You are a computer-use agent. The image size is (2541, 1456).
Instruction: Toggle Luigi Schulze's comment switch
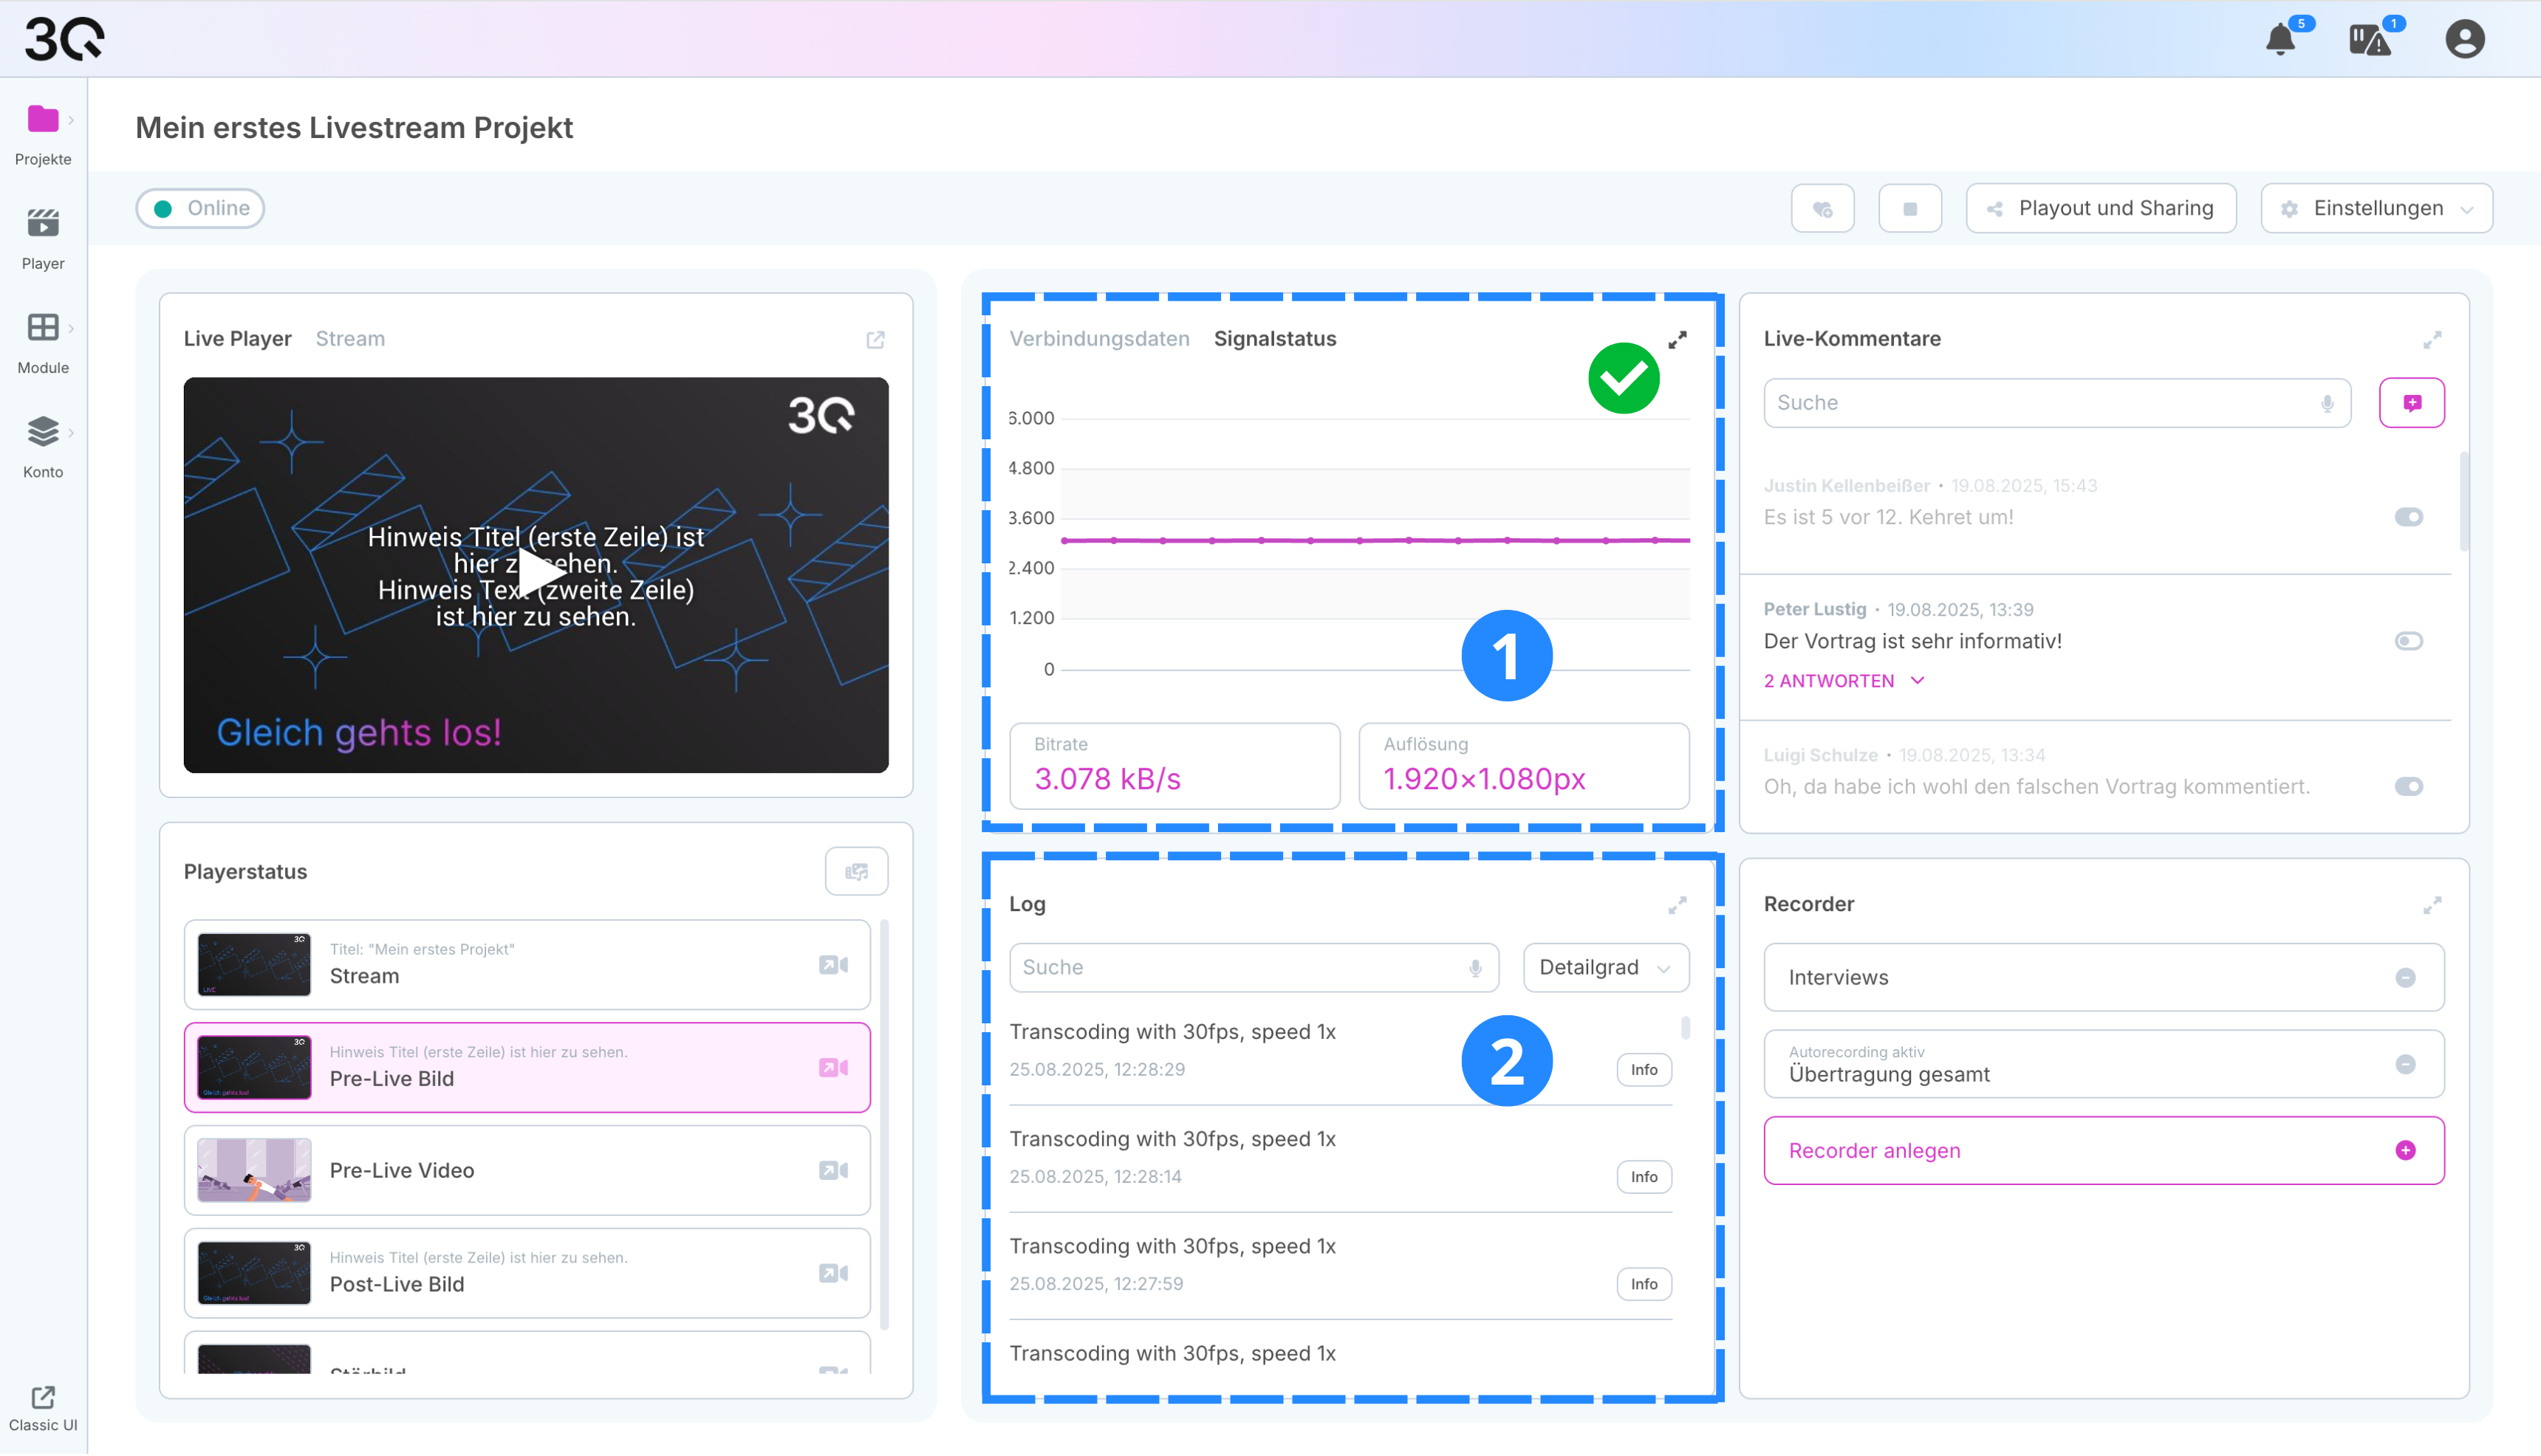click(x=2408, y=787)
